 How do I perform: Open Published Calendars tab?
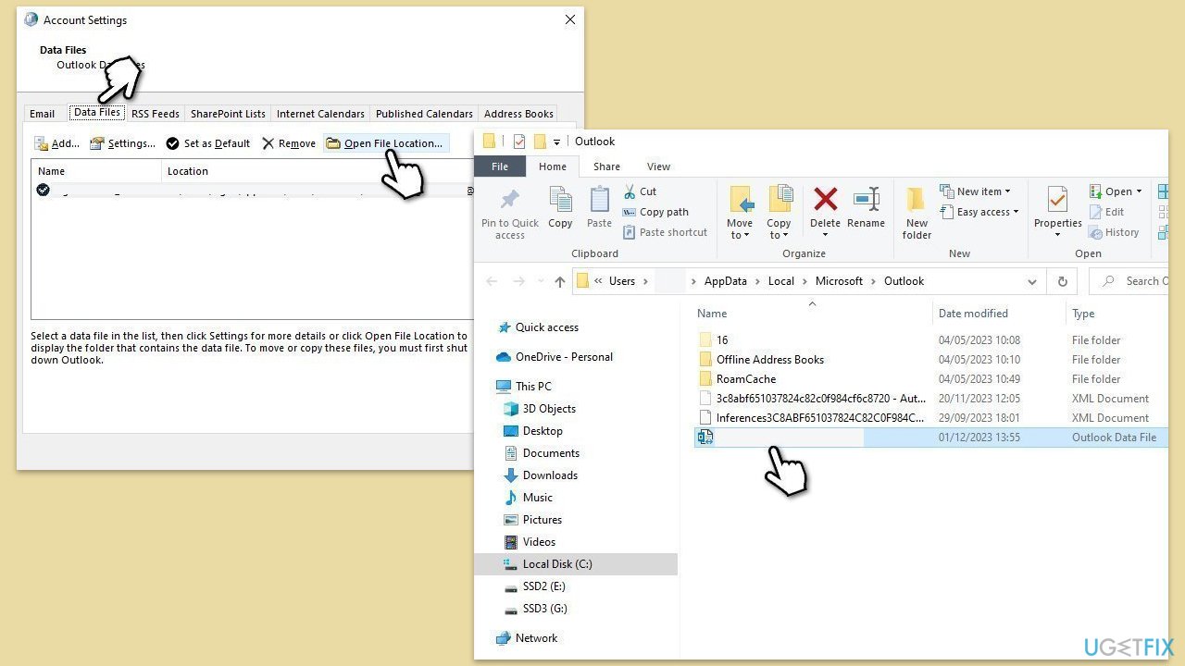(424, 114)
